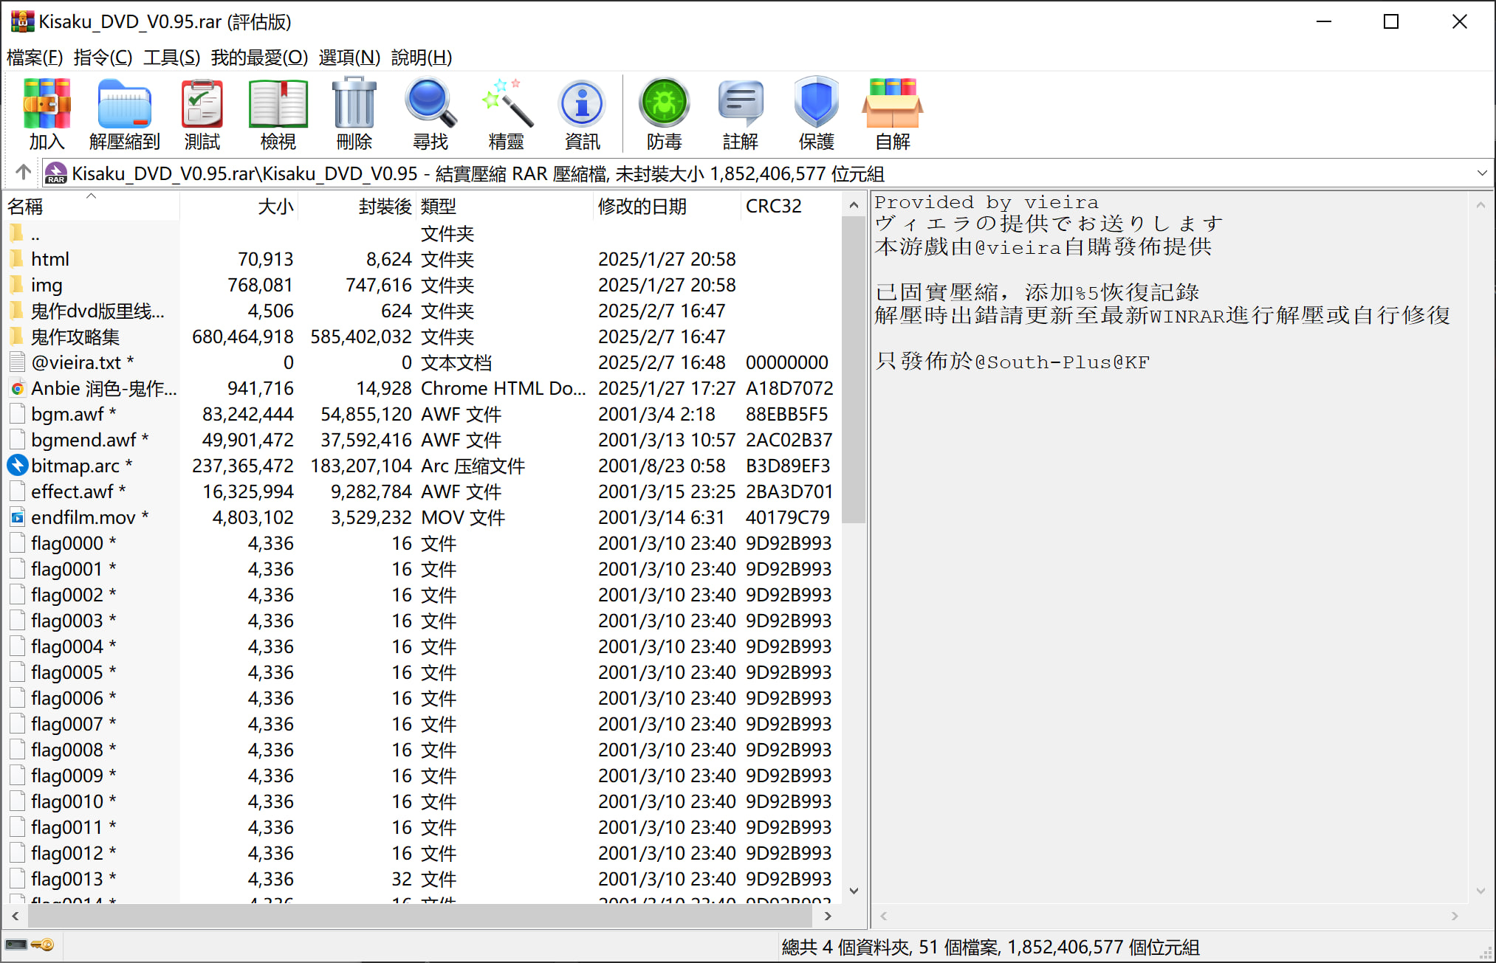The width and height of the screenshot is (1496, 963).
Task: Expand the archive path dropdown arrow
Action: 1481,173
